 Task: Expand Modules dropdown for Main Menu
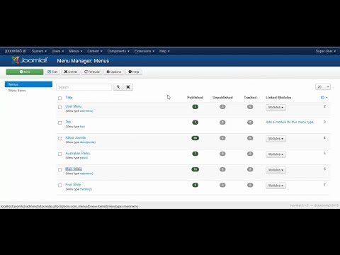pos(276,170)
